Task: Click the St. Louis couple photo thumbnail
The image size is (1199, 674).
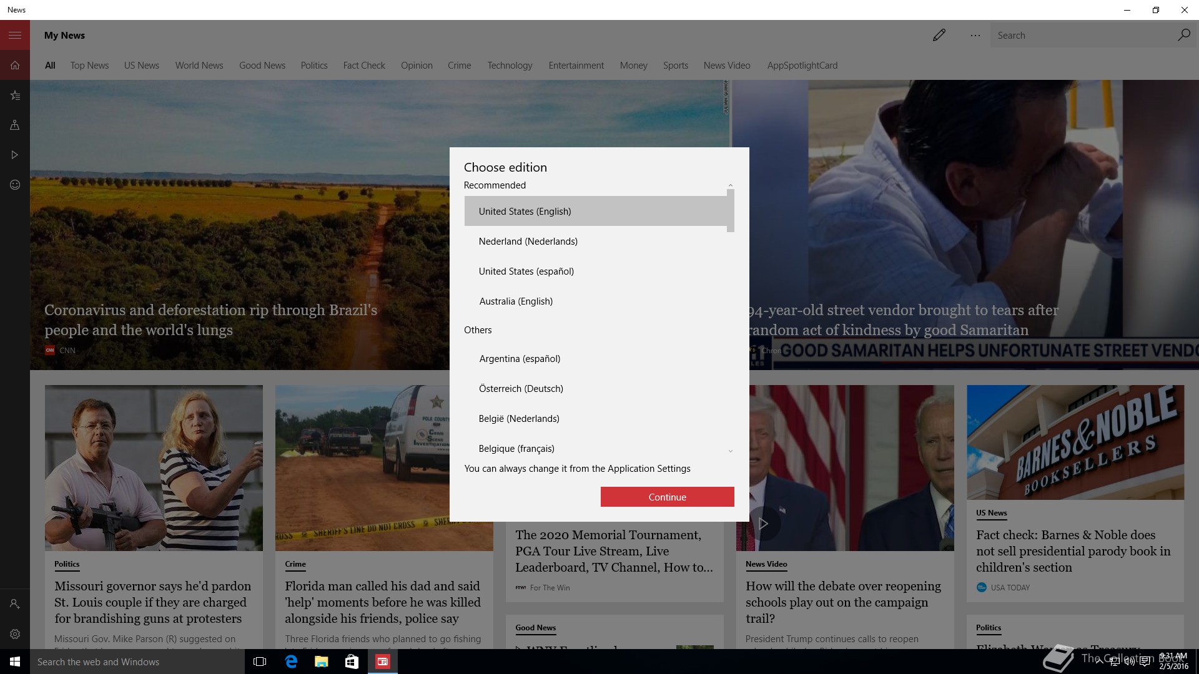Action: [154, 467]
